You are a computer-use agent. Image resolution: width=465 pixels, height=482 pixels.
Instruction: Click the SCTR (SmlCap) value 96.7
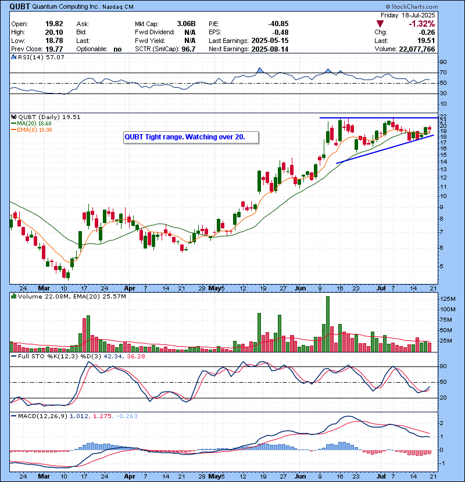(189, 49)
